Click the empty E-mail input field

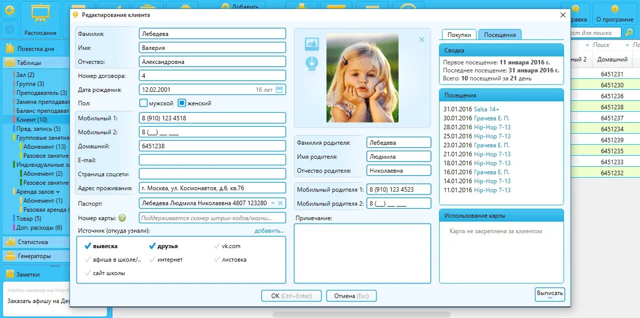click(212, 160)
